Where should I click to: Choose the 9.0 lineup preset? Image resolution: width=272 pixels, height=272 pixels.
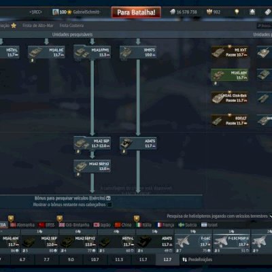71,260
